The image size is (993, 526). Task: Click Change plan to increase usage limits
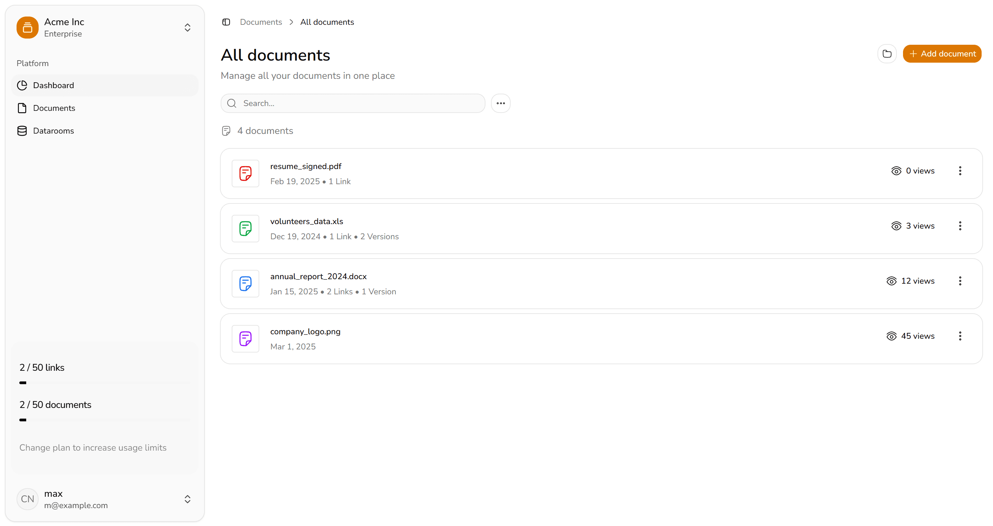[x=93, y=448]
